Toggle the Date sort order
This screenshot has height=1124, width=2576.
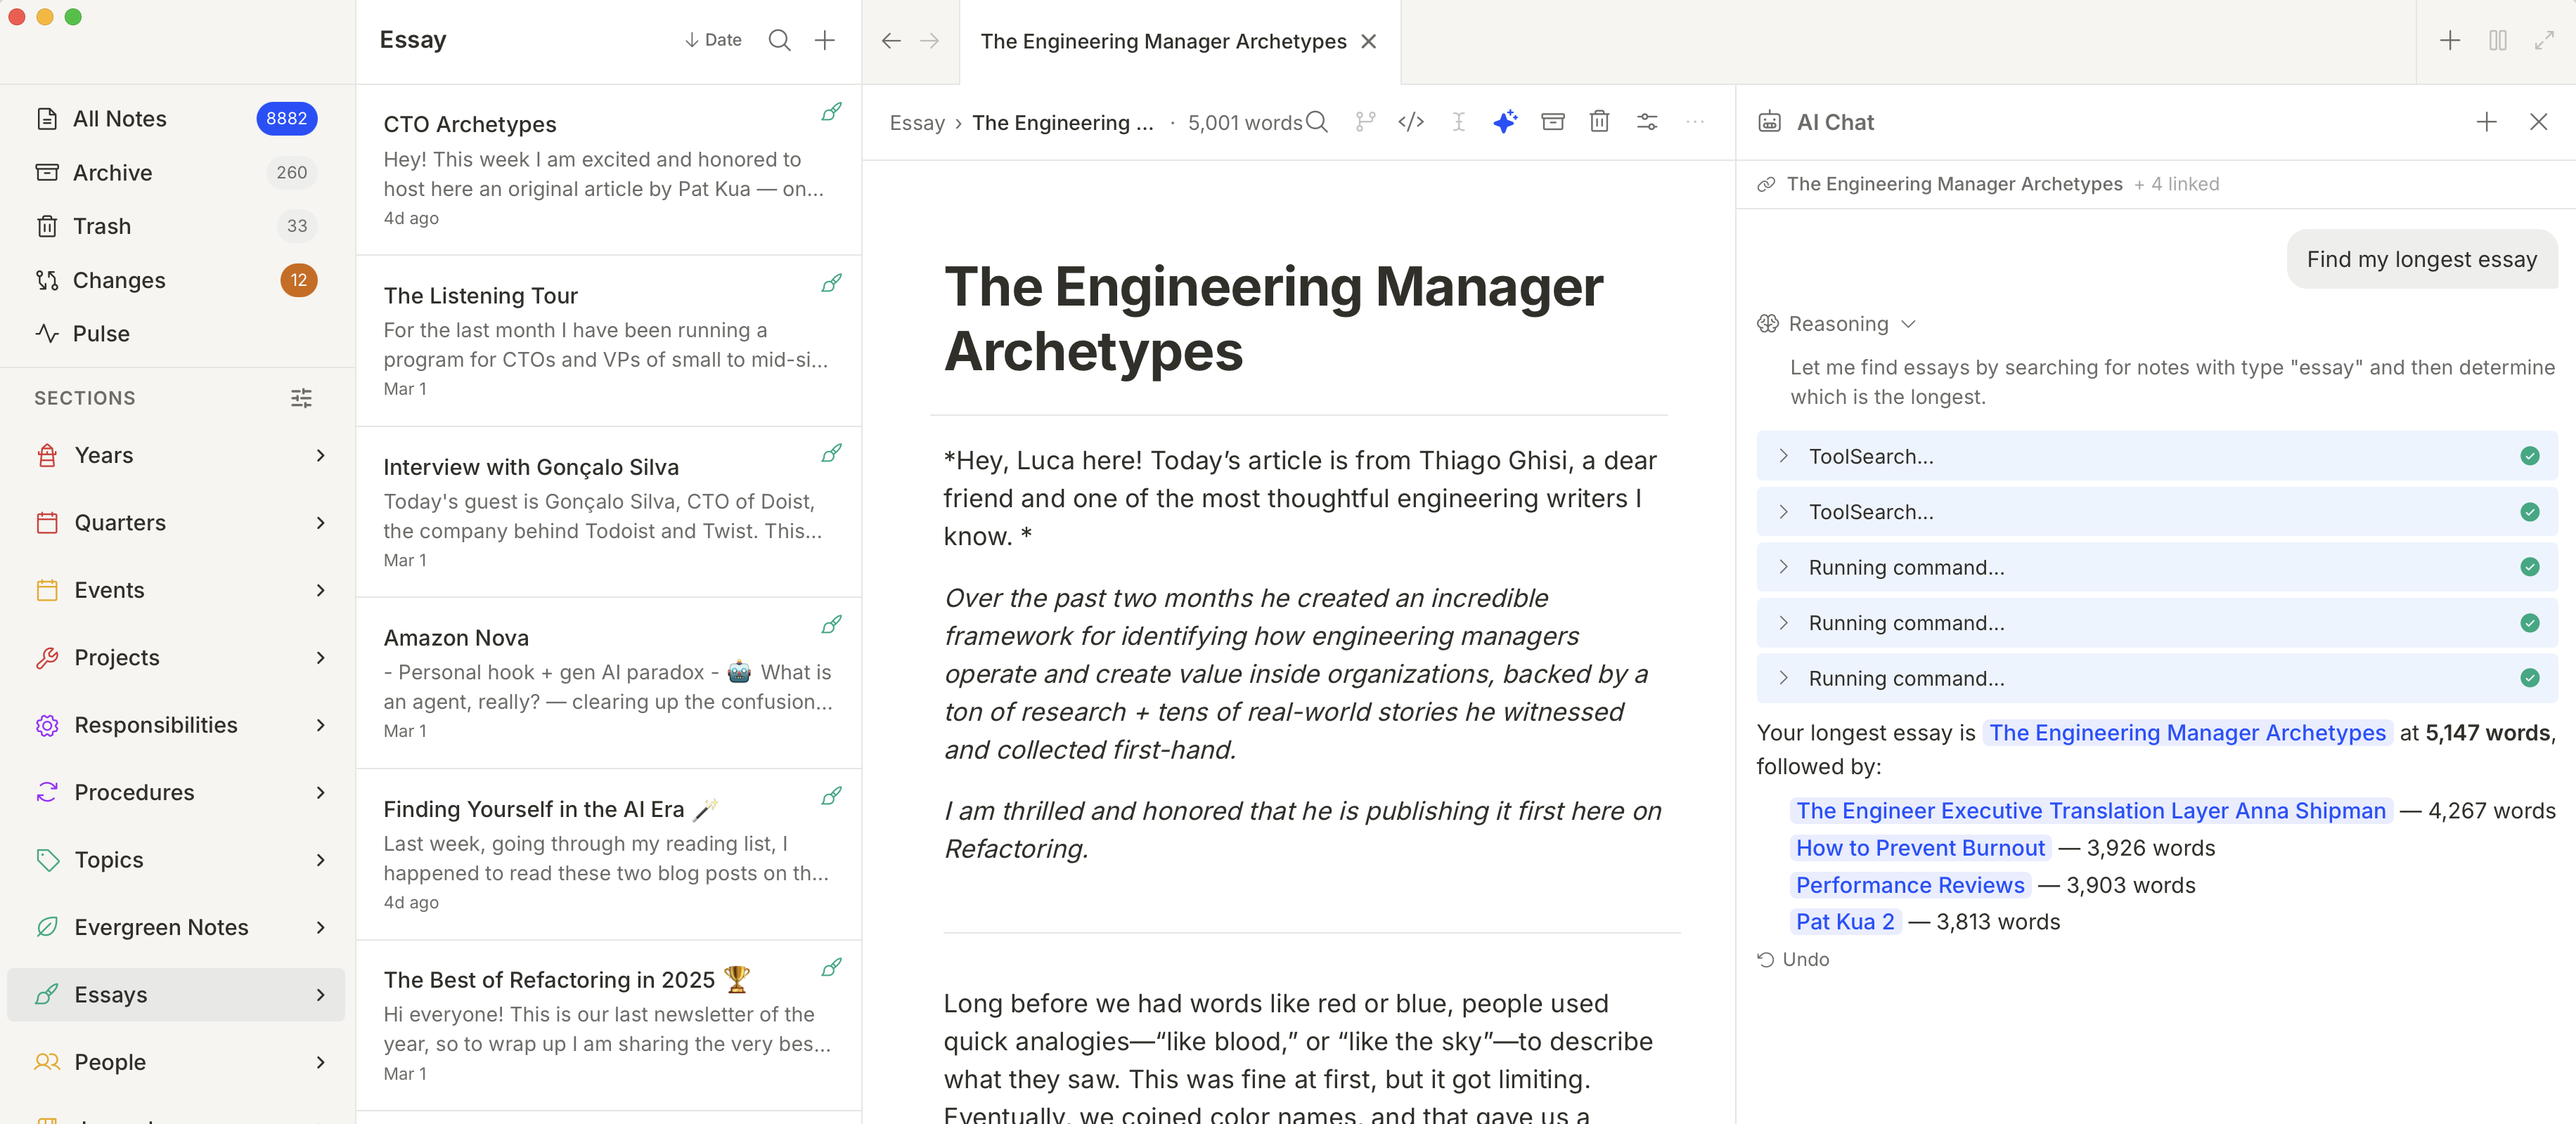click(713, 40)
